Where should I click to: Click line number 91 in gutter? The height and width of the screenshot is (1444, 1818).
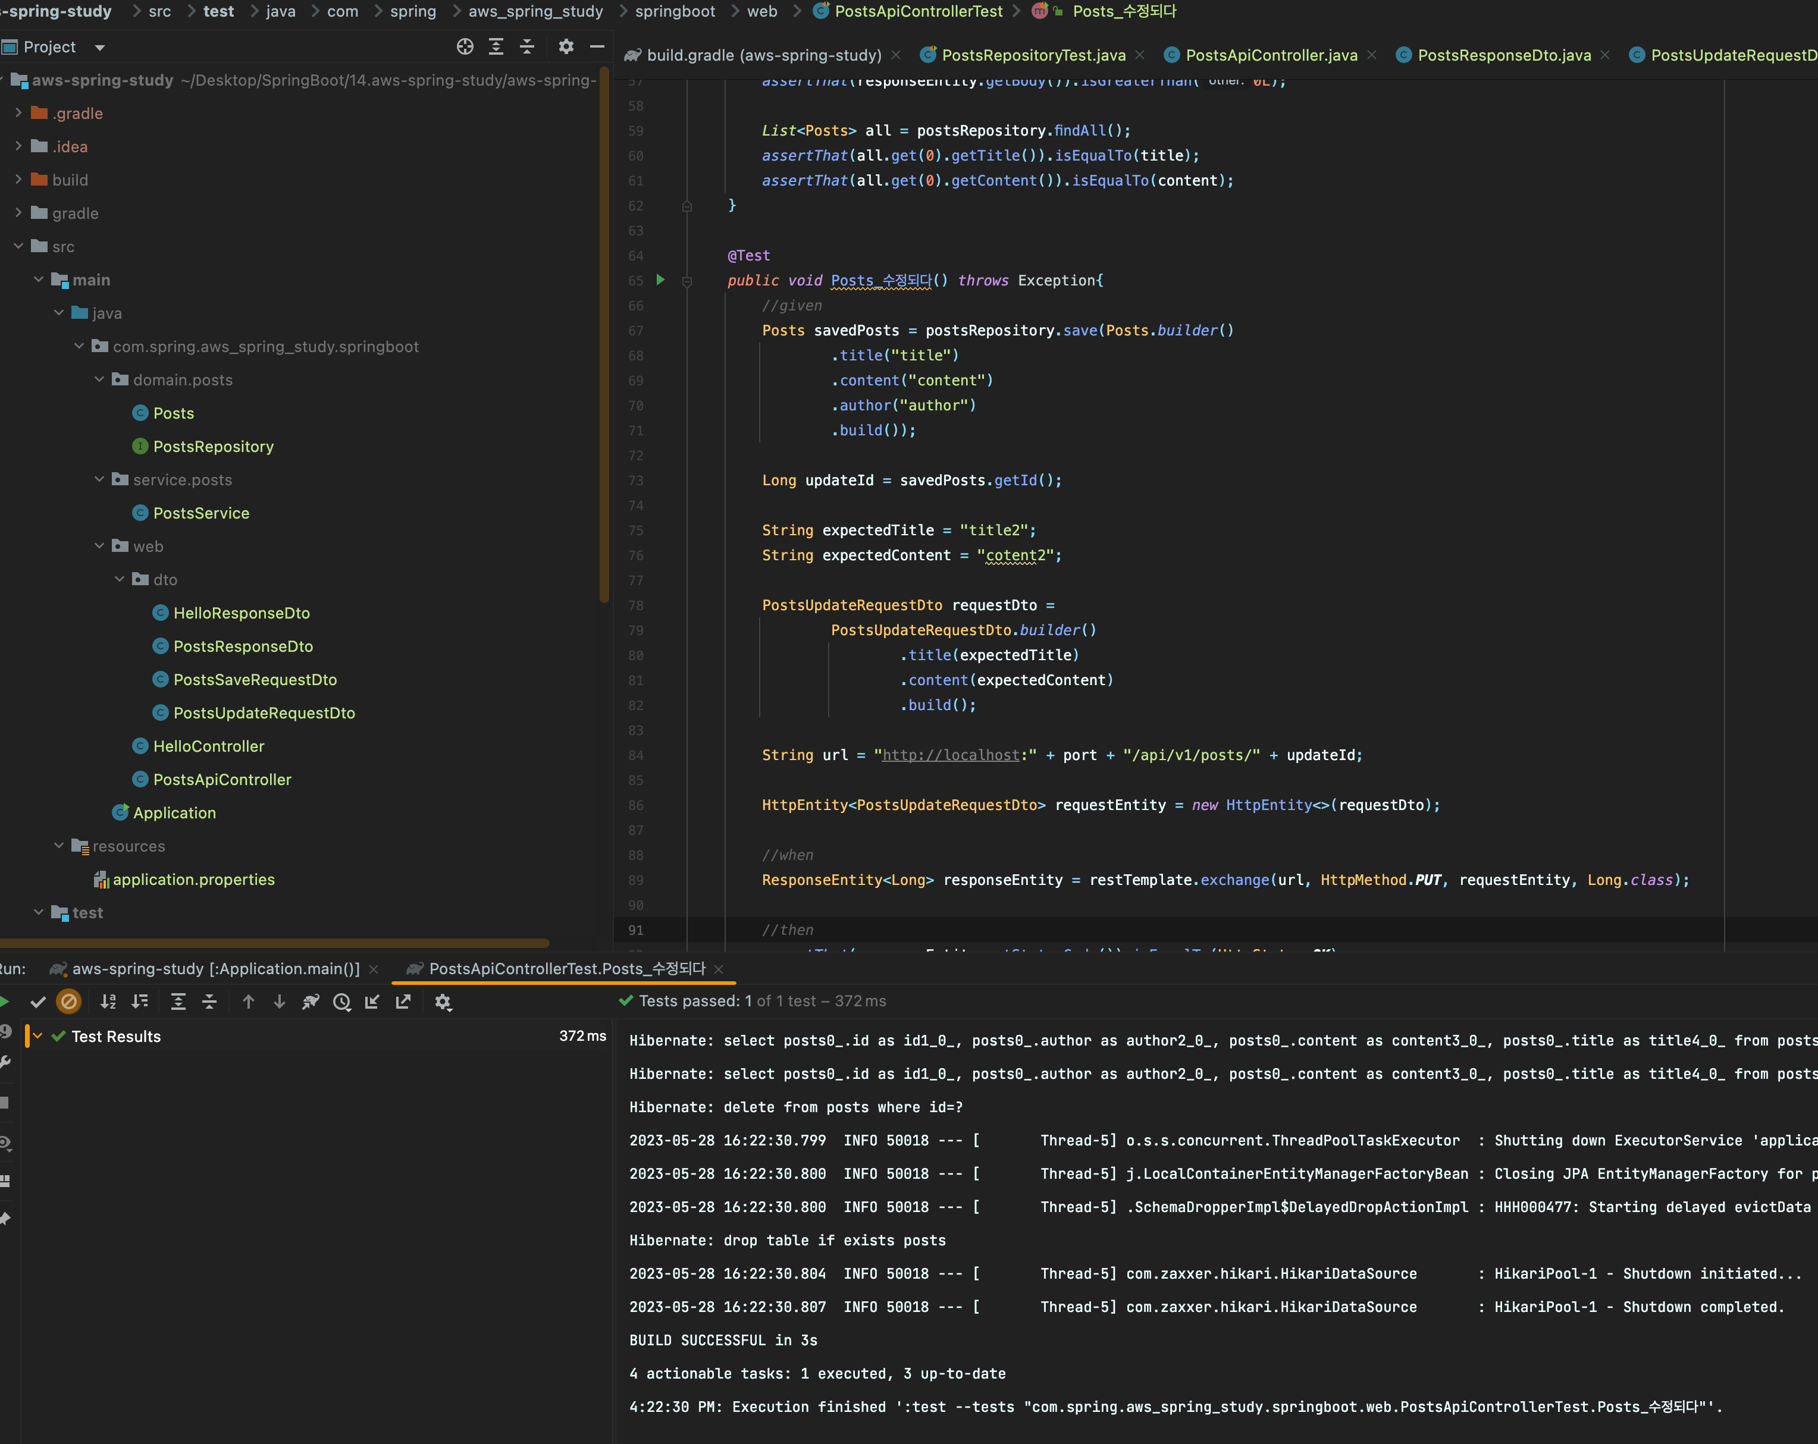coord(635,930)
